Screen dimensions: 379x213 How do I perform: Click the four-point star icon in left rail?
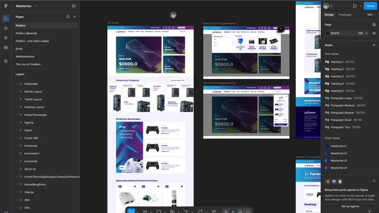click(6, 28)
